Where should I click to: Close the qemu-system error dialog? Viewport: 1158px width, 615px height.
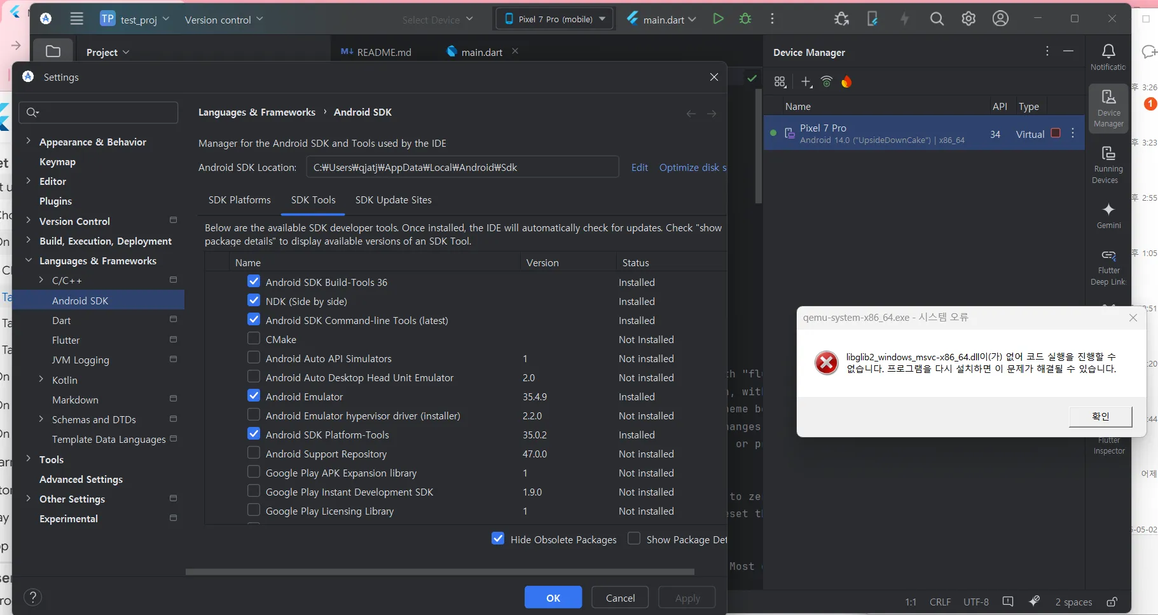point(1133,318)
